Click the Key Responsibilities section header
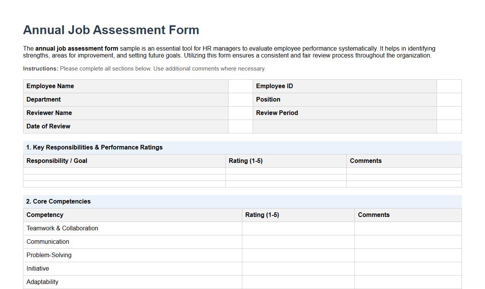Screen dimensions: 485x289 point(94,147)
